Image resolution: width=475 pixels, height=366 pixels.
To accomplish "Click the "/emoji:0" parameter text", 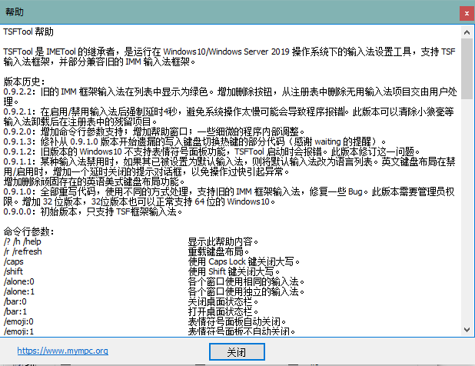I will [19, 321].
